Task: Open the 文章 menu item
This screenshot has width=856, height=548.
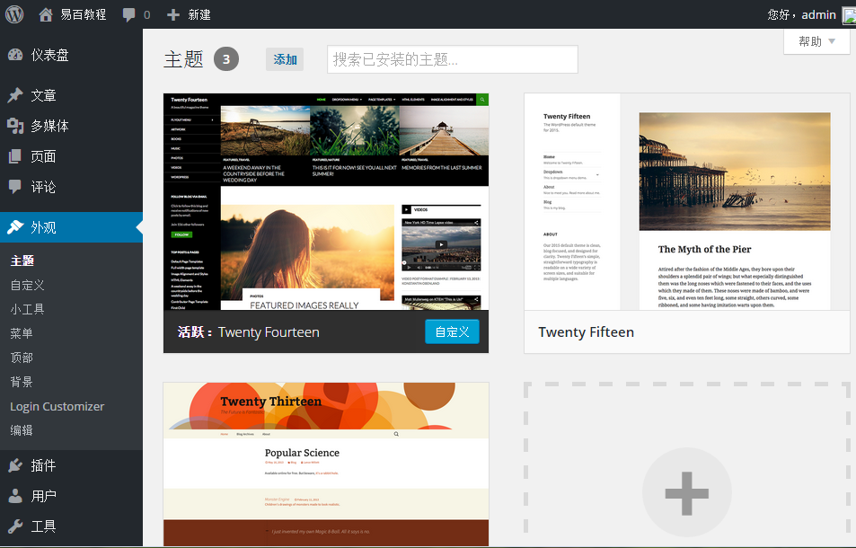Action: point(72,95)
